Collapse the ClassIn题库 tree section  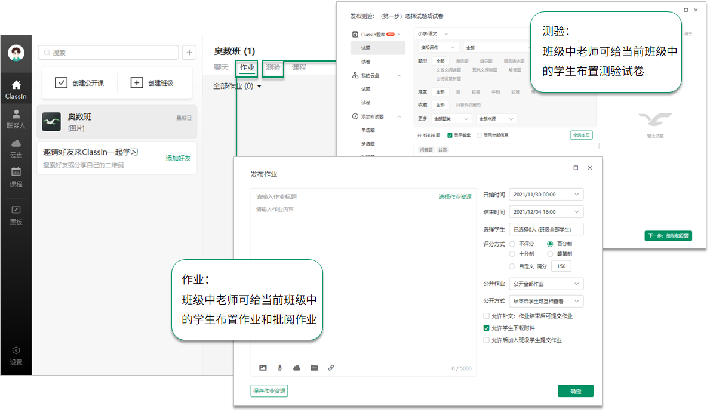(399, 35)
